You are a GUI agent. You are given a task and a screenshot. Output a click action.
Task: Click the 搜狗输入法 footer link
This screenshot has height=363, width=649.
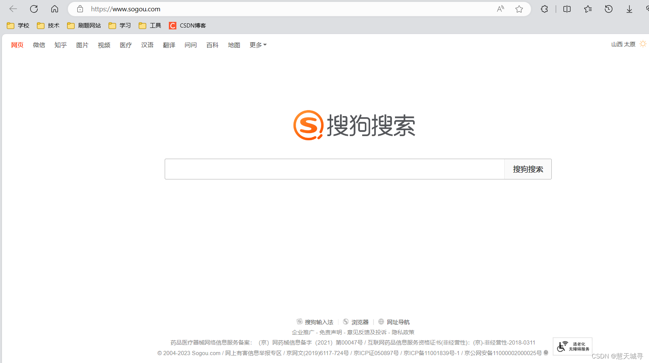pos(315,322)
